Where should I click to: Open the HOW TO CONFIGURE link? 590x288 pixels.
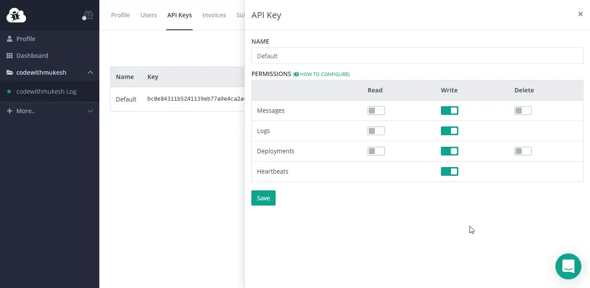pyautogui.click(x=324, y=74)
